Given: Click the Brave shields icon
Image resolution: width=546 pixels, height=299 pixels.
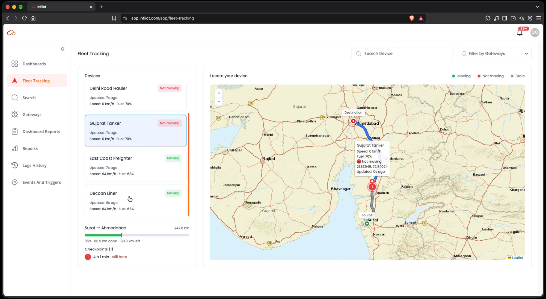Looking at the screenshot, I should click(x=412, y=18).
